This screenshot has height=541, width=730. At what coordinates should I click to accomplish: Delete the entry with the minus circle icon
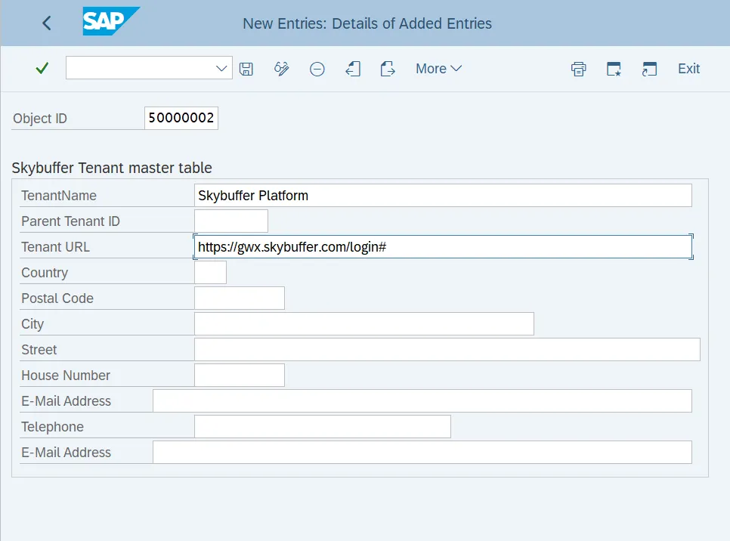317,70
